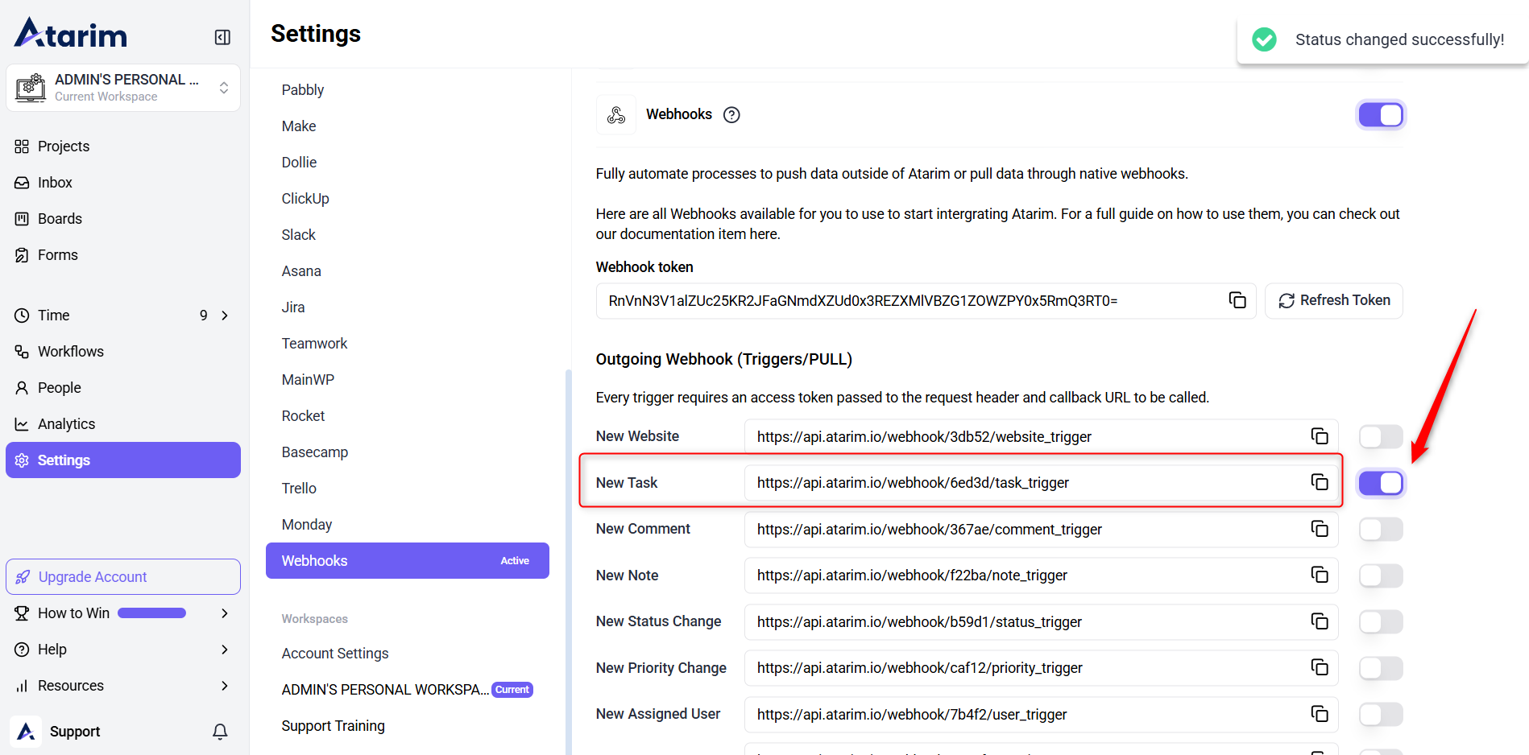The image size is (1529, 755).
Task: Click the webhook token text field
Action: 910,301
